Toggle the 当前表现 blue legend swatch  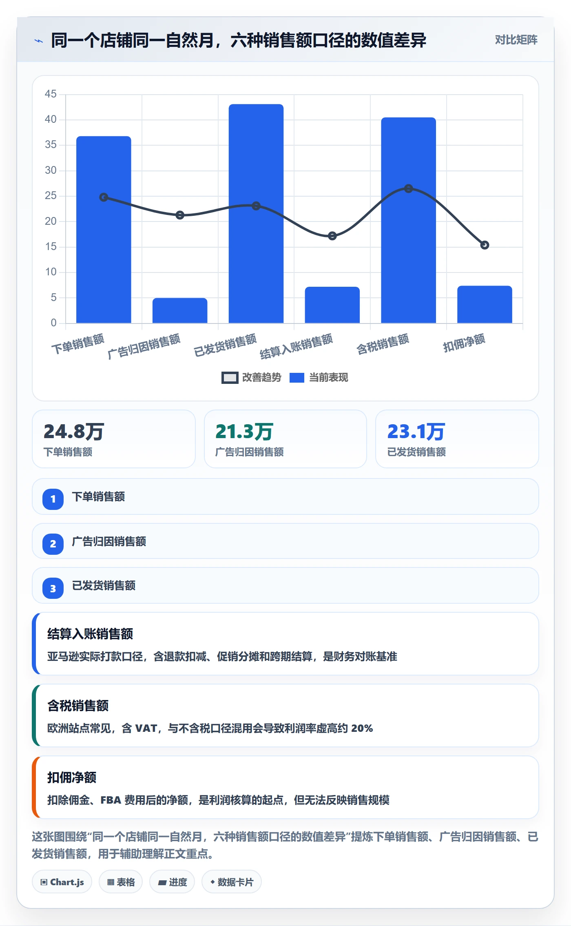(x=297, y=378)
